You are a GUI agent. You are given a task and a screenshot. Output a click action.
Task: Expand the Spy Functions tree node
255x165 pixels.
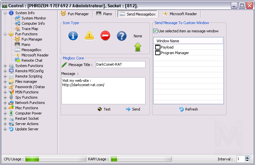click(x=5, y=97)
